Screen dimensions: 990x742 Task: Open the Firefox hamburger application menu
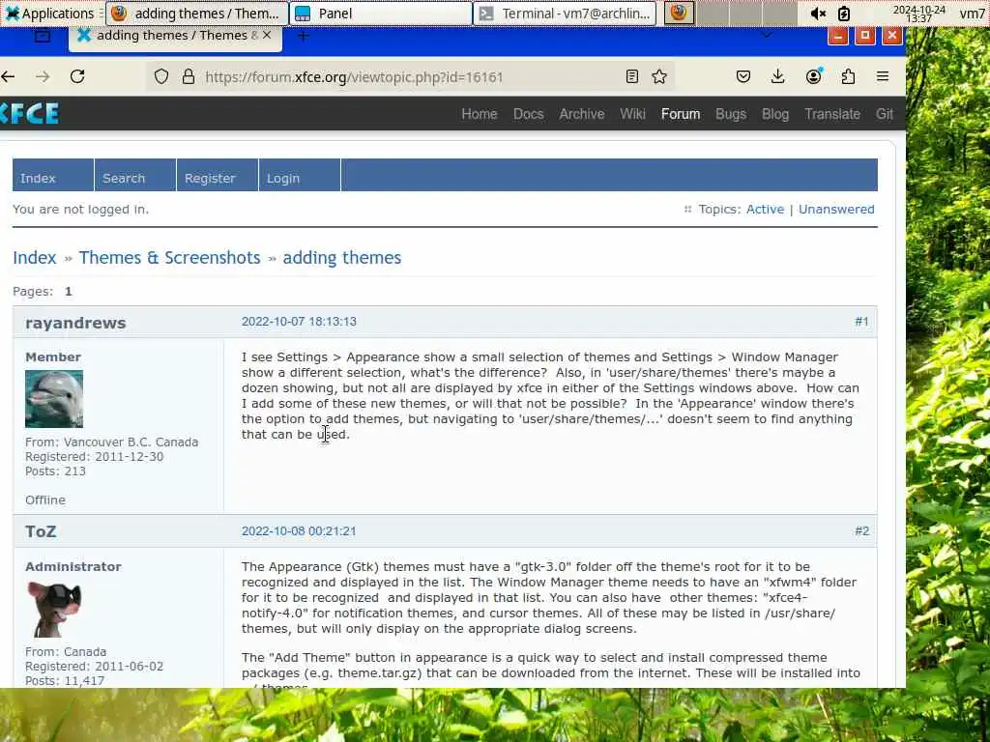(x=883, y=77)
